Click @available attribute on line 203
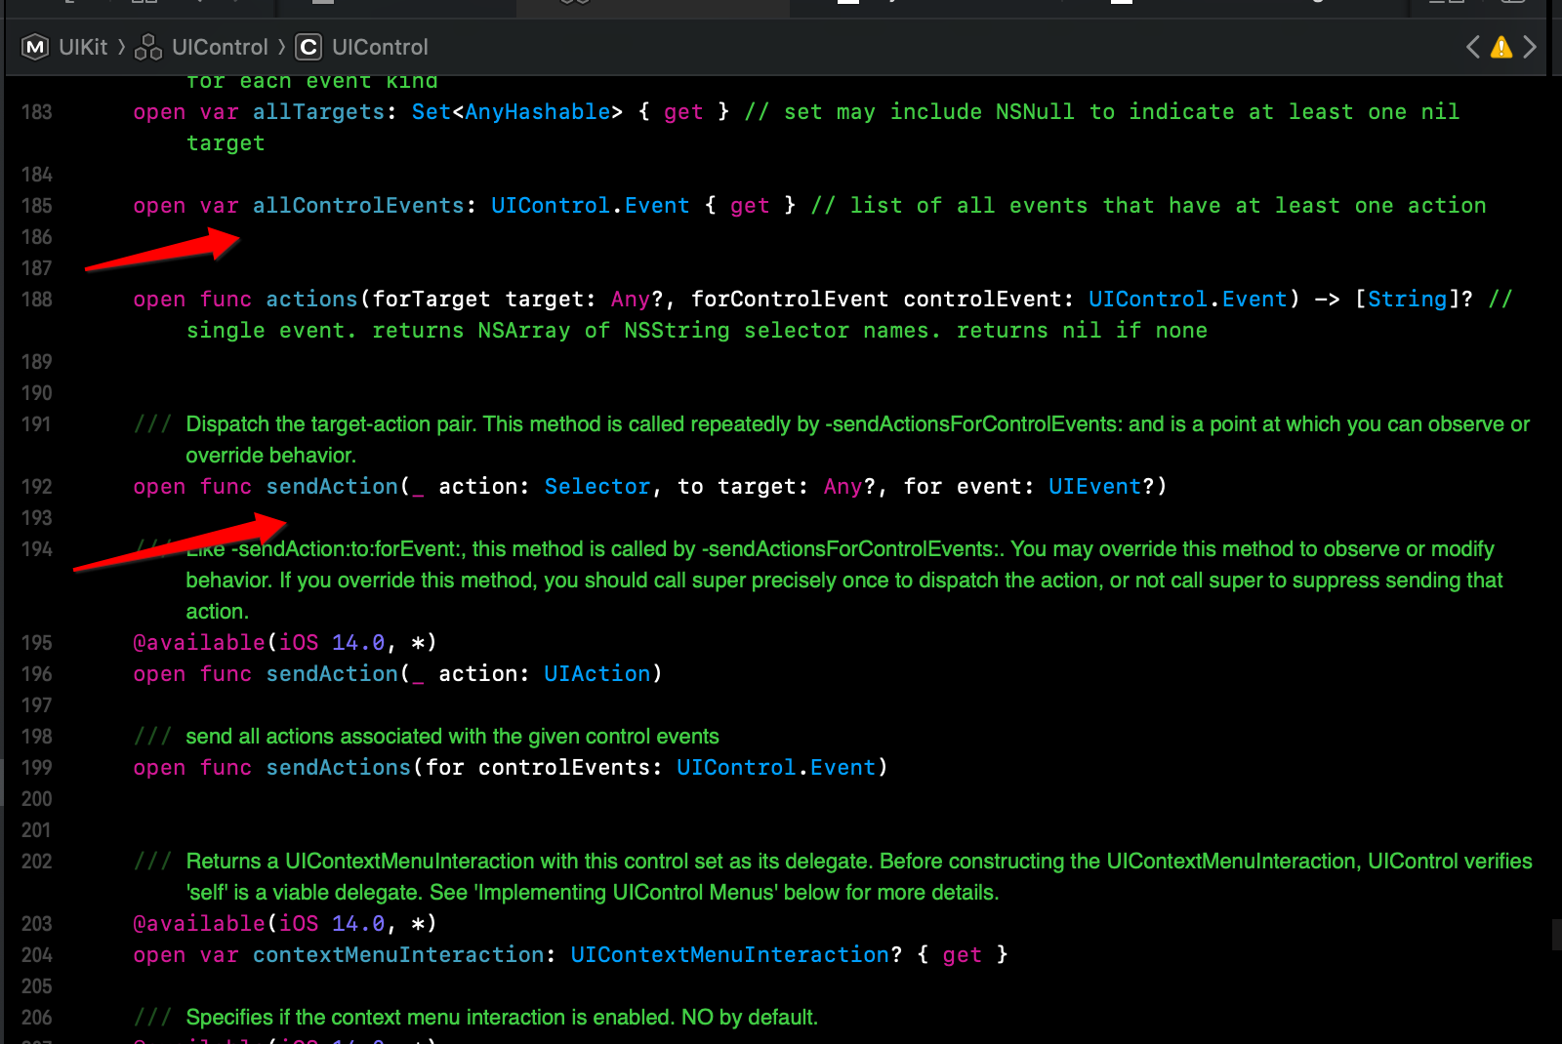The image size is (1562, 1044). coord(199,924)
